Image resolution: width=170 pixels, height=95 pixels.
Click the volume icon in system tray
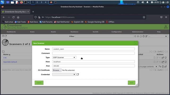tap(143, 2)
